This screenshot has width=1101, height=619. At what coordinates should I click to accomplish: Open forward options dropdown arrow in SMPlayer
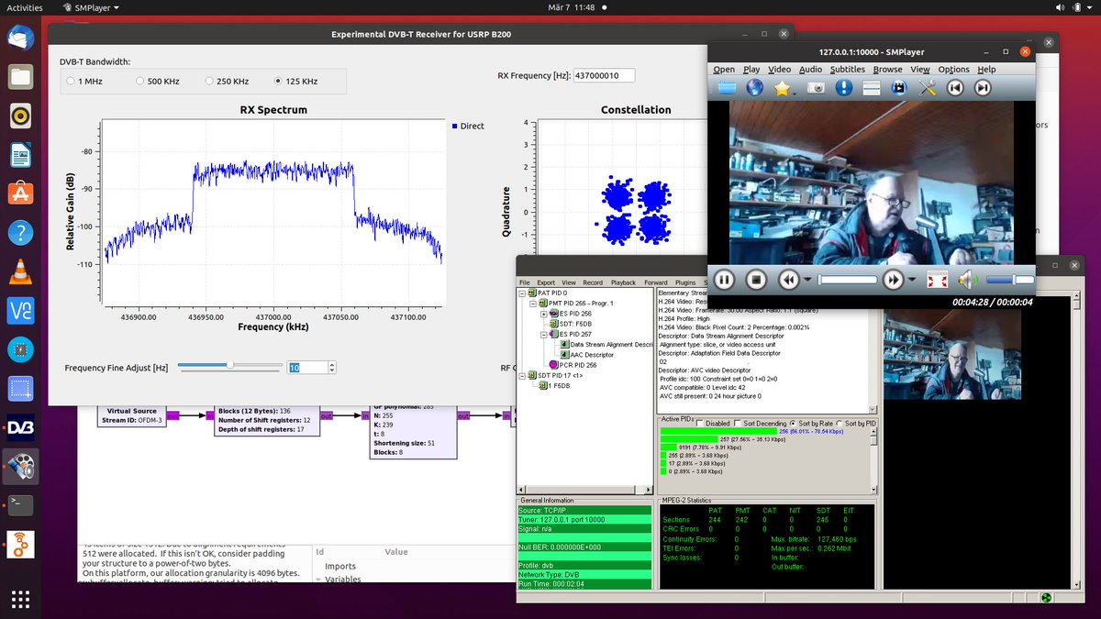(x=913, y=281)
